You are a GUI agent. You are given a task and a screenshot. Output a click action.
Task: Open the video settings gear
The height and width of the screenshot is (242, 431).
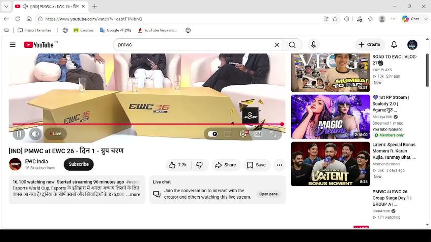(243, 134)
